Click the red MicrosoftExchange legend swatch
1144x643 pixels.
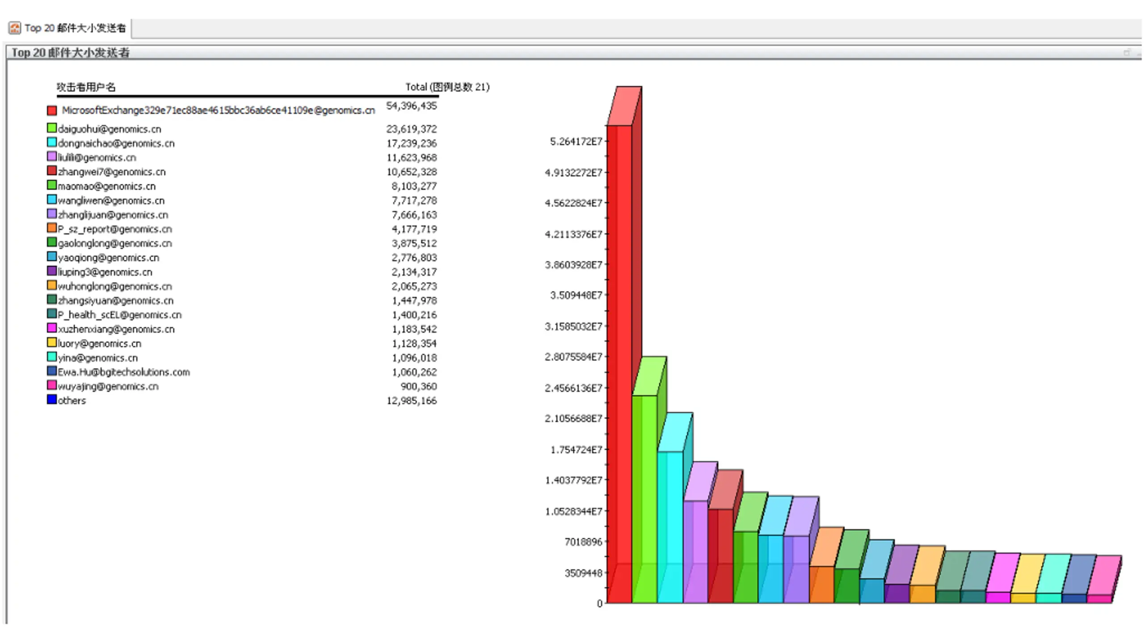tap(52, 110)
